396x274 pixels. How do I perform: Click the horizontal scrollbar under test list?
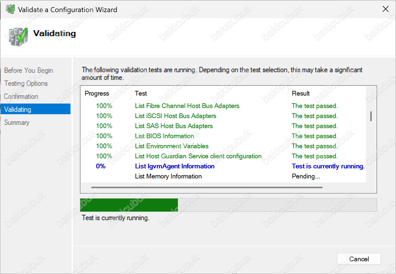click(x=207, y=187)
